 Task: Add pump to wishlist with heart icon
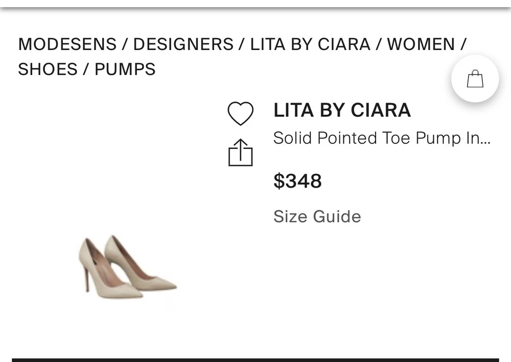click(240, 113)
